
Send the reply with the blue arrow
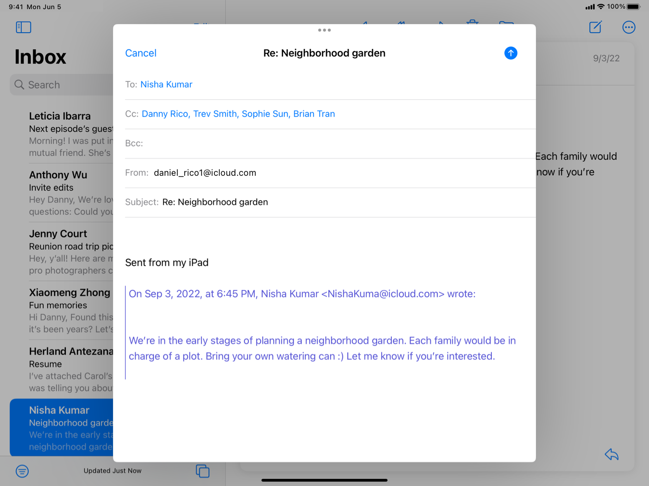click(511, 53)
